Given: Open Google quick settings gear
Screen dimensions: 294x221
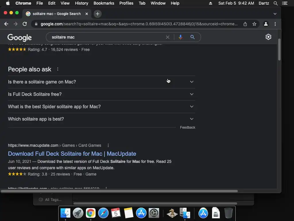Looking at the screenshot, I should coord(268,37).
